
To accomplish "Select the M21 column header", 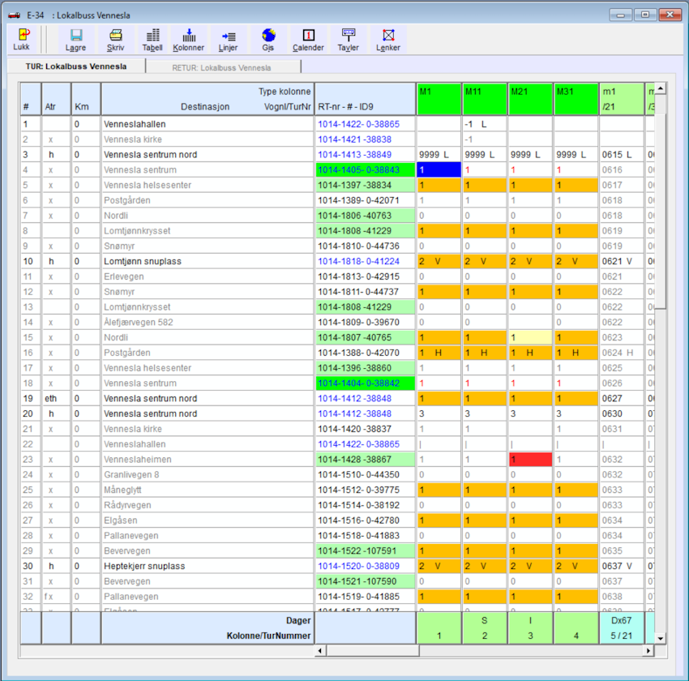I will pyautogui.click(x=530, y=99).
